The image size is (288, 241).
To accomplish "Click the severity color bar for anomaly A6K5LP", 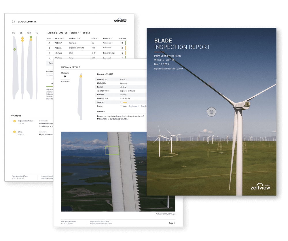I will 126,43.
